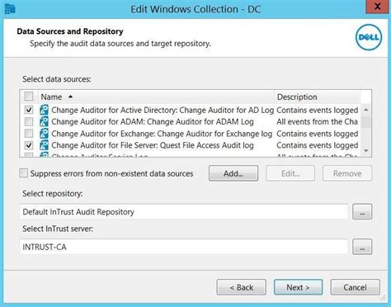Cancel the Edit Windows Collection wizard
391x307 pixels.
355,287
